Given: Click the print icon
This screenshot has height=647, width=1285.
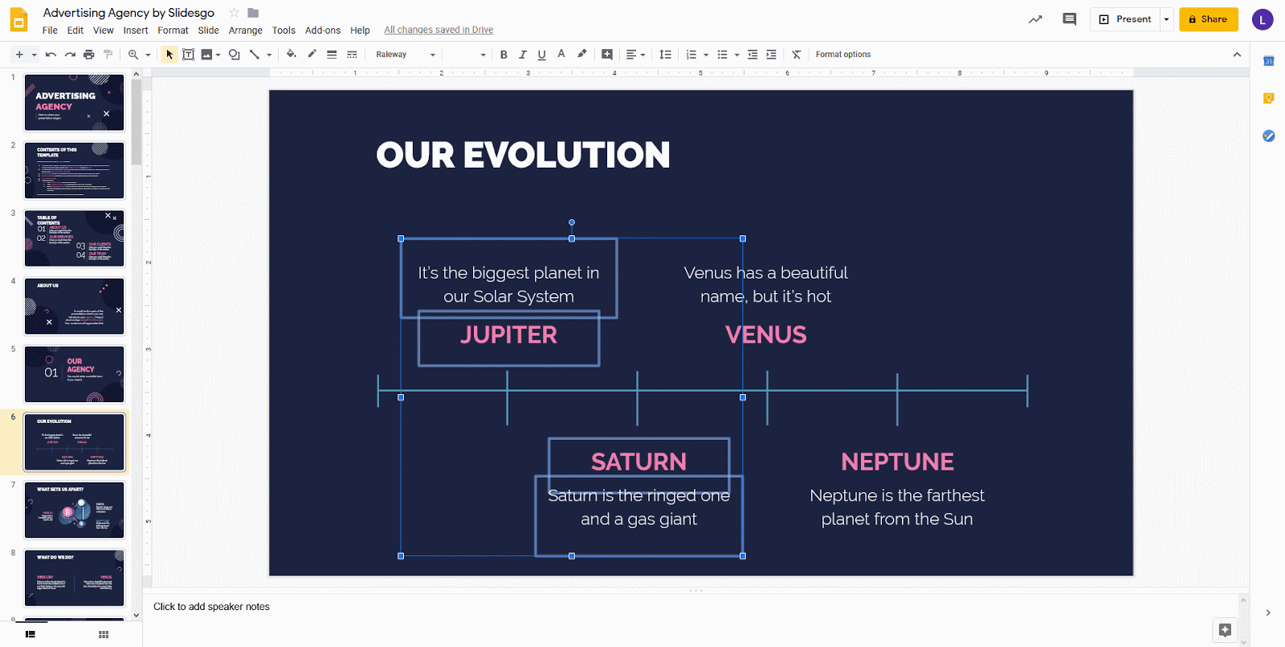Looking at the screenshot, I should (89, 55).
